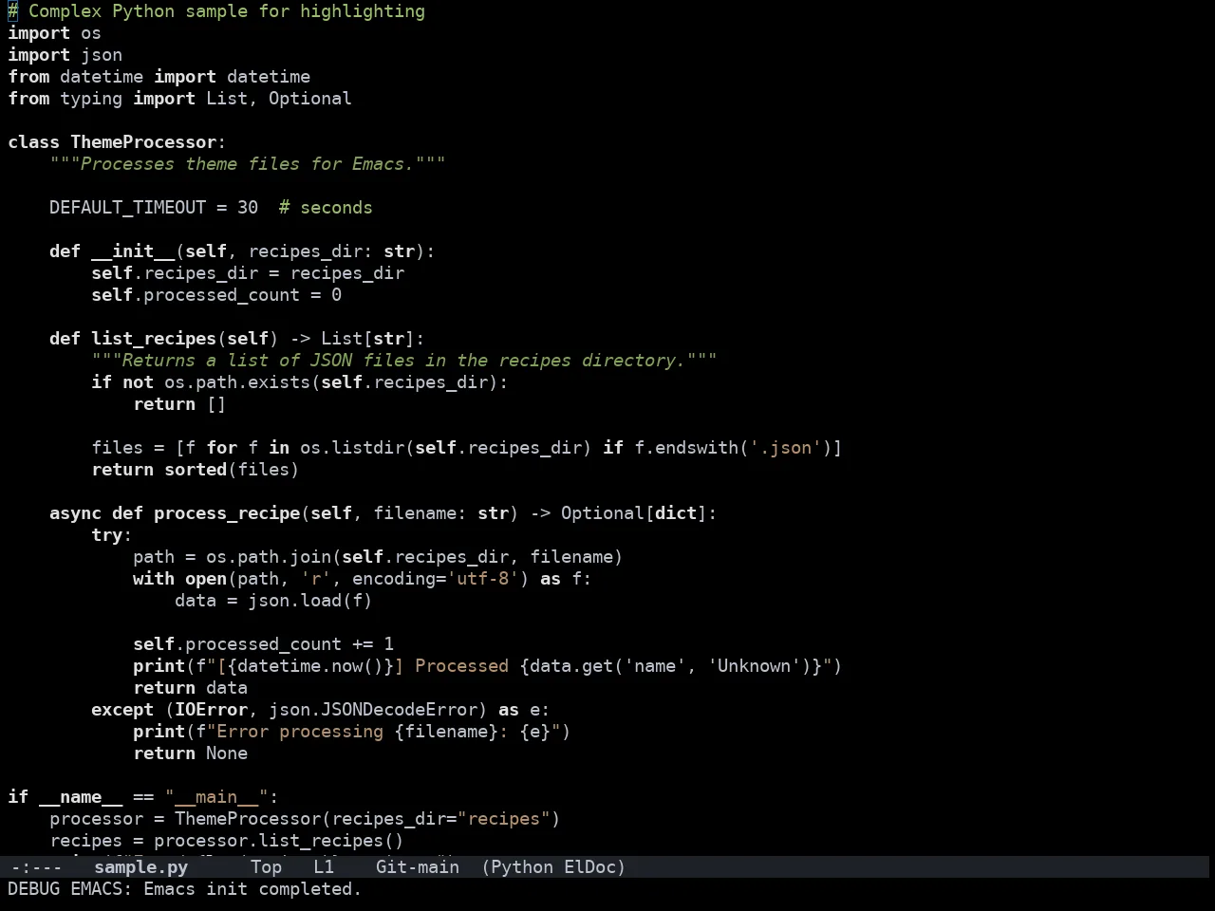Click 'ThemeProcessor(recipes_dir=' constructor call
The width and height of the screenshot is (1215, 911).
[x=315, y=819]
